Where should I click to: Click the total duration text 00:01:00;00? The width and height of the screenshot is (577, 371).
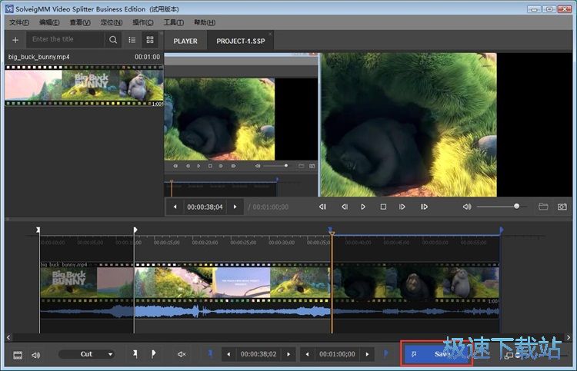(x=271, y=207)
